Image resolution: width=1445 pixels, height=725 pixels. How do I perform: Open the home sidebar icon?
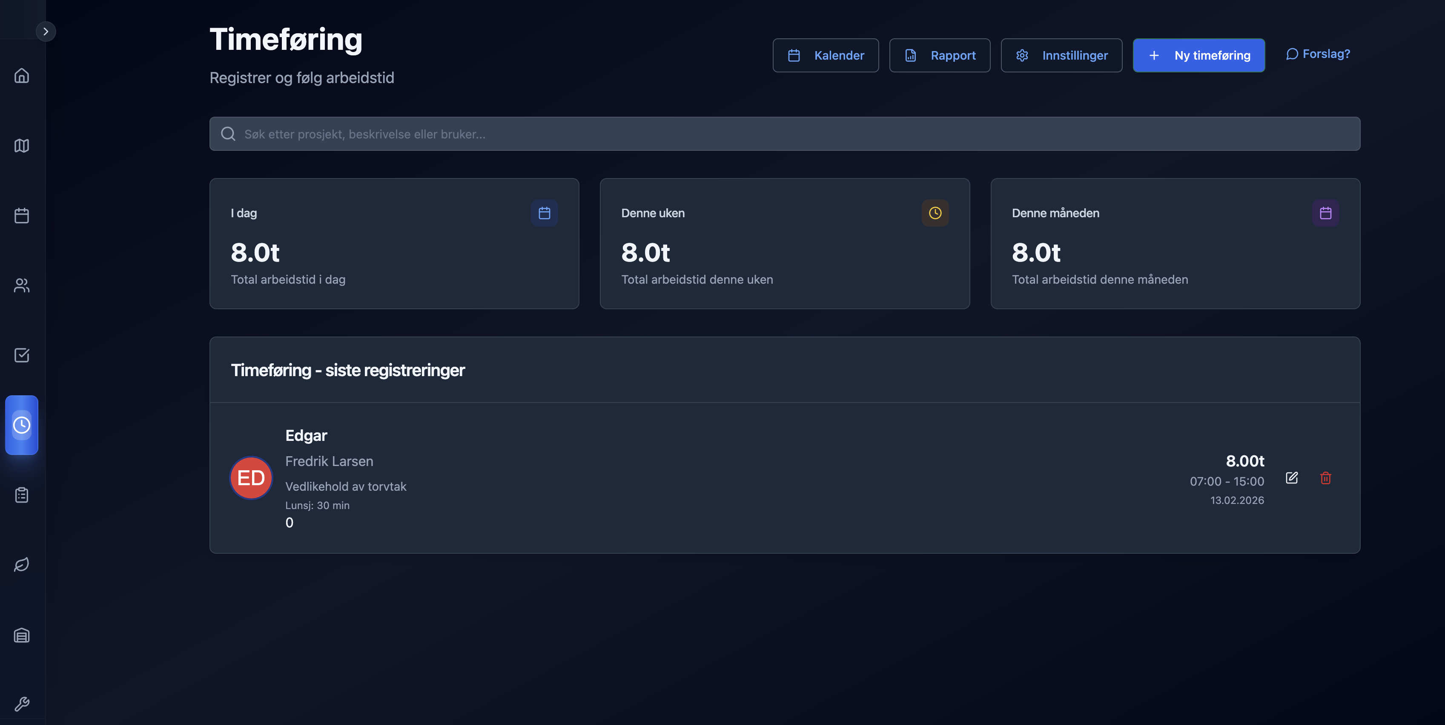coord(21,76)
